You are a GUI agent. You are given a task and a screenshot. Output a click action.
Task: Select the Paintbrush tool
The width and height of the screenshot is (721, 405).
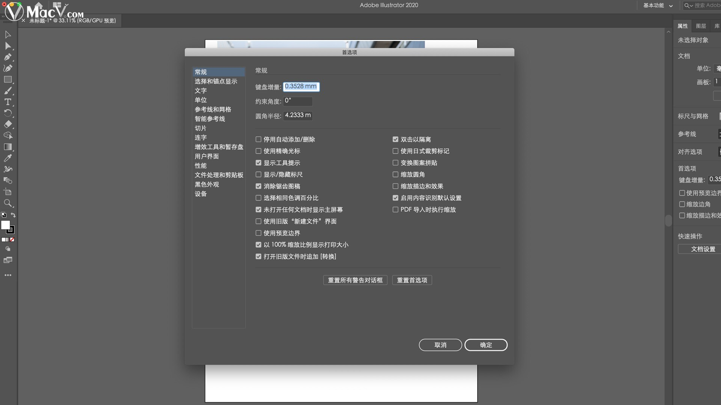(8, 91)
